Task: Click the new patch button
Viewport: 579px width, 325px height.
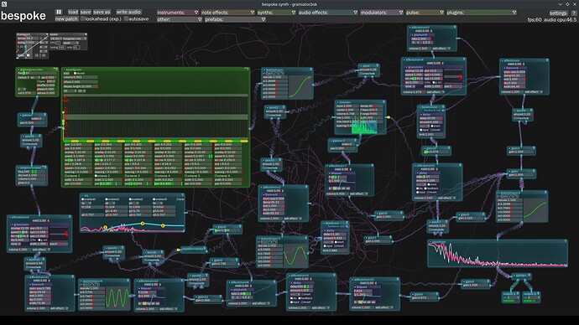Action: 66,18
